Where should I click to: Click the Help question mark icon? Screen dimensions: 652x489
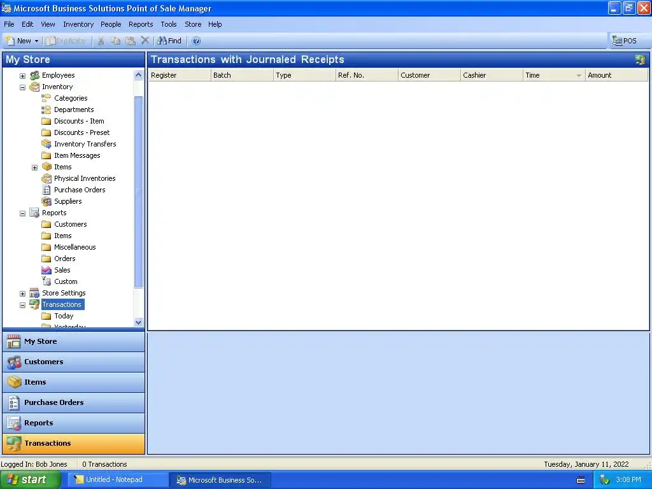click(x=196, y=41)
